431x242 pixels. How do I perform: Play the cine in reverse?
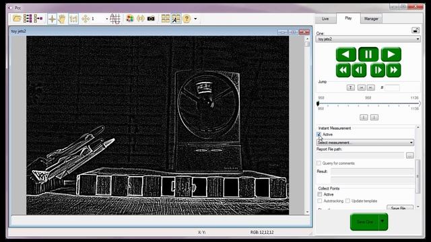pyautogui.click(x=346, y=54)
